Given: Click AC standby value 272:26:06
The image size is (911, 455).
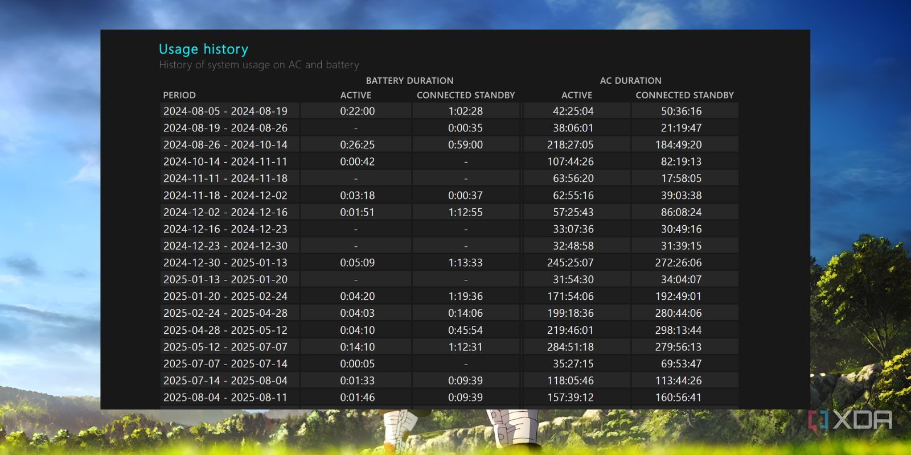Looking at the screenshot, I should point(679,263).
